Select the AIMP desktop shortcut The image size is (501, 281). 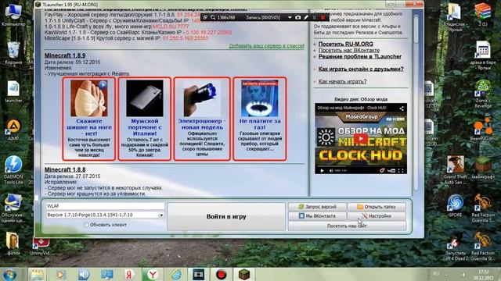point(13,130)
